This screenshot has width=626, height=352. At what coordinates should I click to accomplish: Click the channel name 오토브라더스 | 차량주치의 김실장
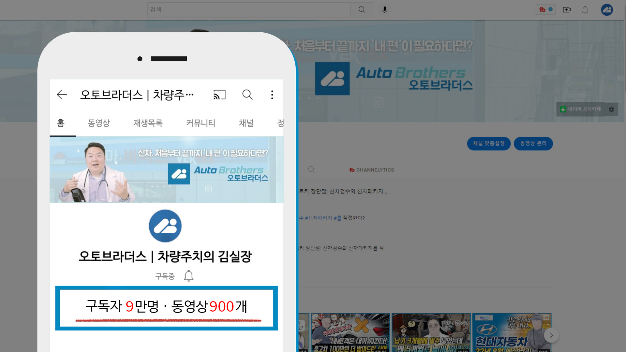165,257
